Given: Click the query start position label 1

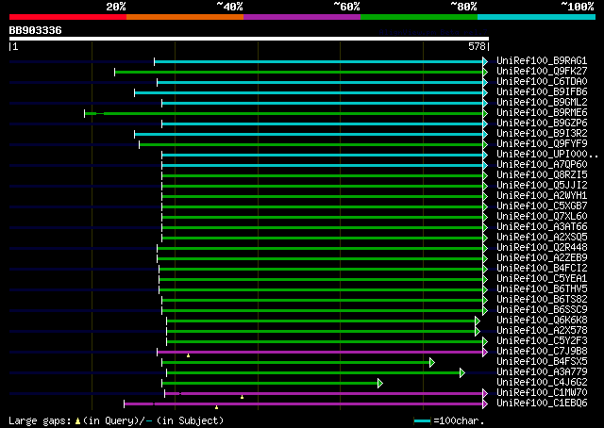Looking at the screenshot, I should [x=15, y=46].
